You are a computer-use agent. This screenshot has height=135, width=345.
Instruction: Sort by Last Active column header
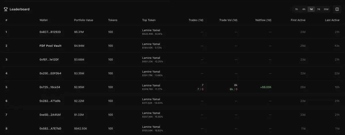332,20
